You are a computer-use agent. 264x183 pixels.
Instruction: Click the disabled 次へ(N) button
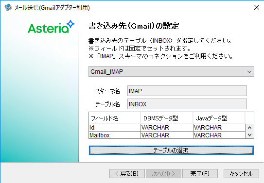click(x=163, y=173)
